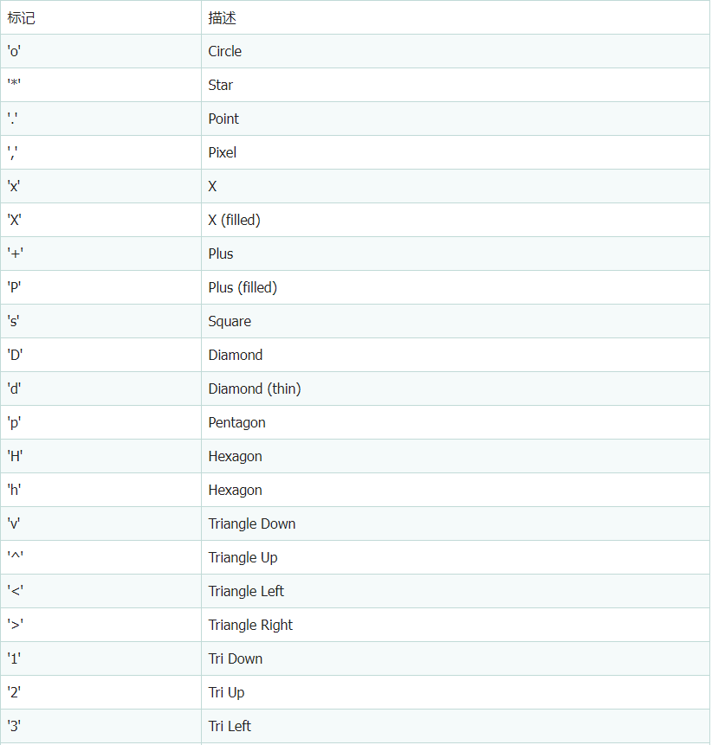Click the Diamond (thin) description
Viewport: 712px width, 745px height.
pyautogui.click(x=255, y=389)
